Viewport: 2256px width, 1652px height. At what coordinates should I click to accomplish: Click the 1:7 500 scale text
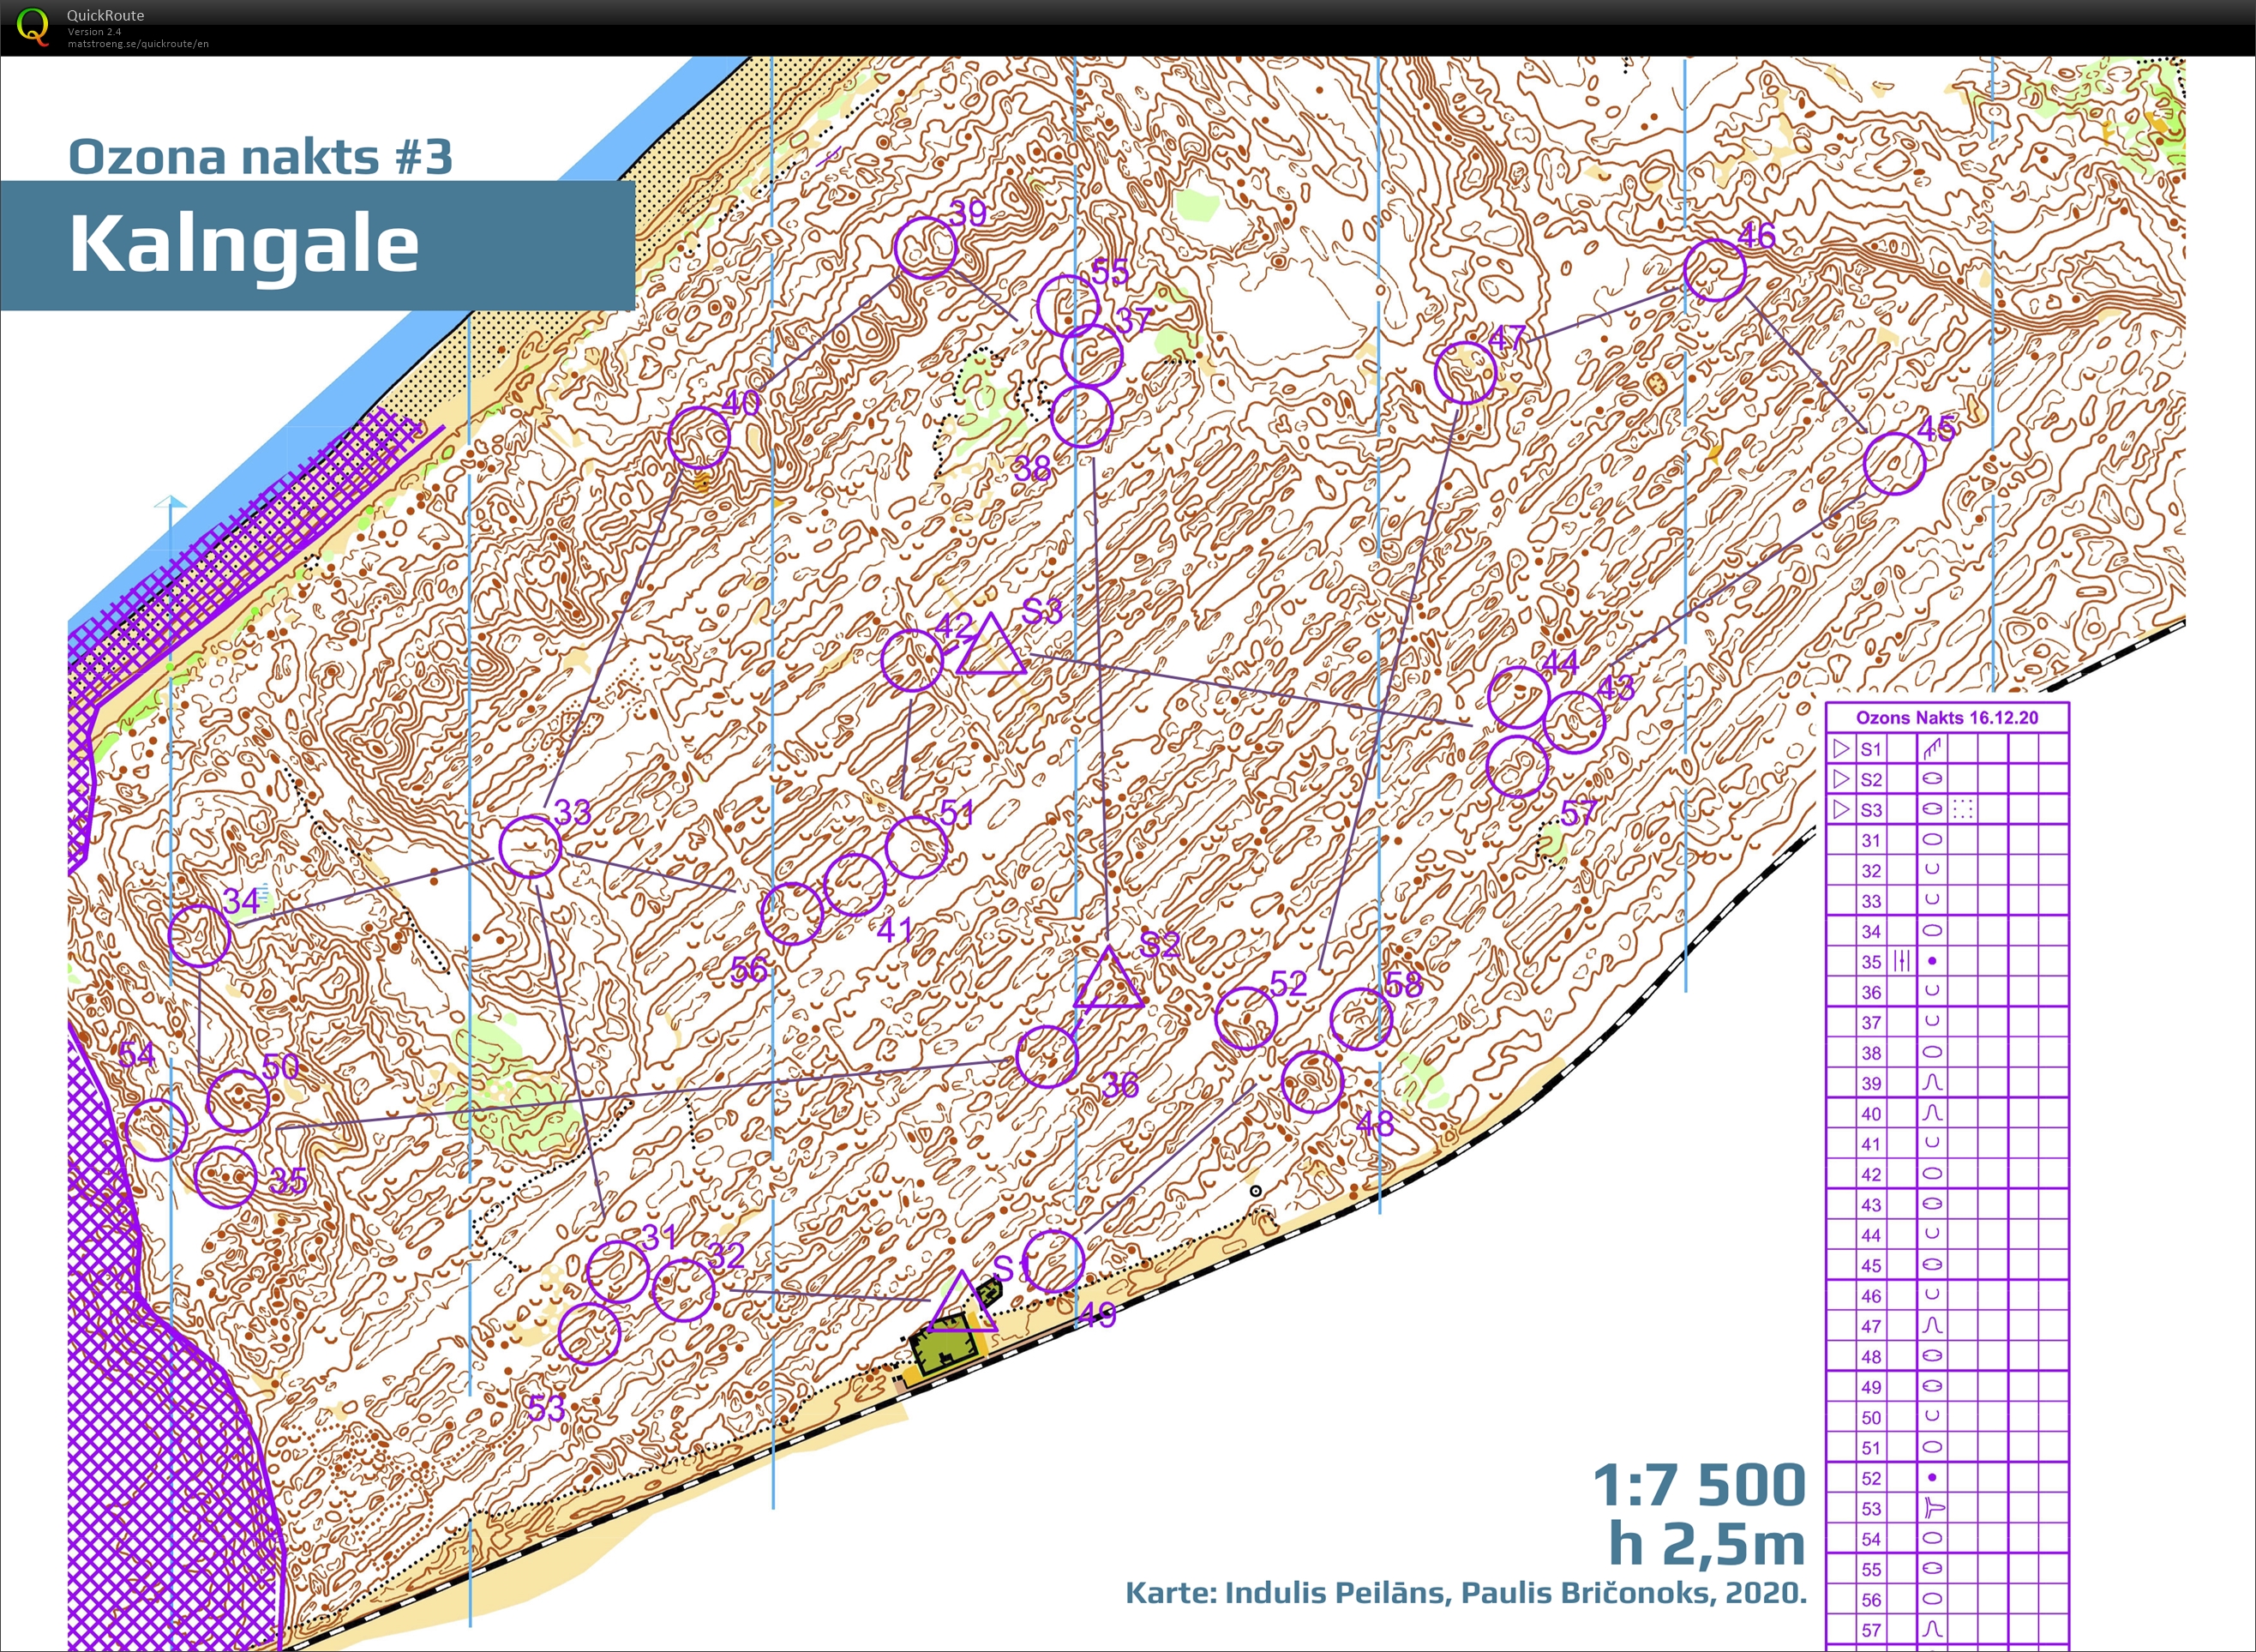click(x=1699, y=1484)
